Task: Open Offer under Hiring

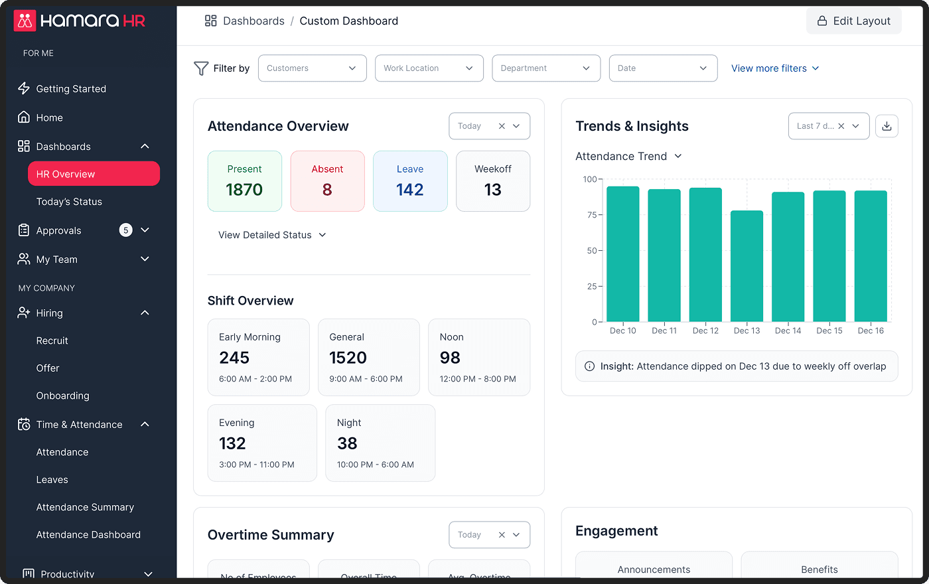Action: coord(48,368)
